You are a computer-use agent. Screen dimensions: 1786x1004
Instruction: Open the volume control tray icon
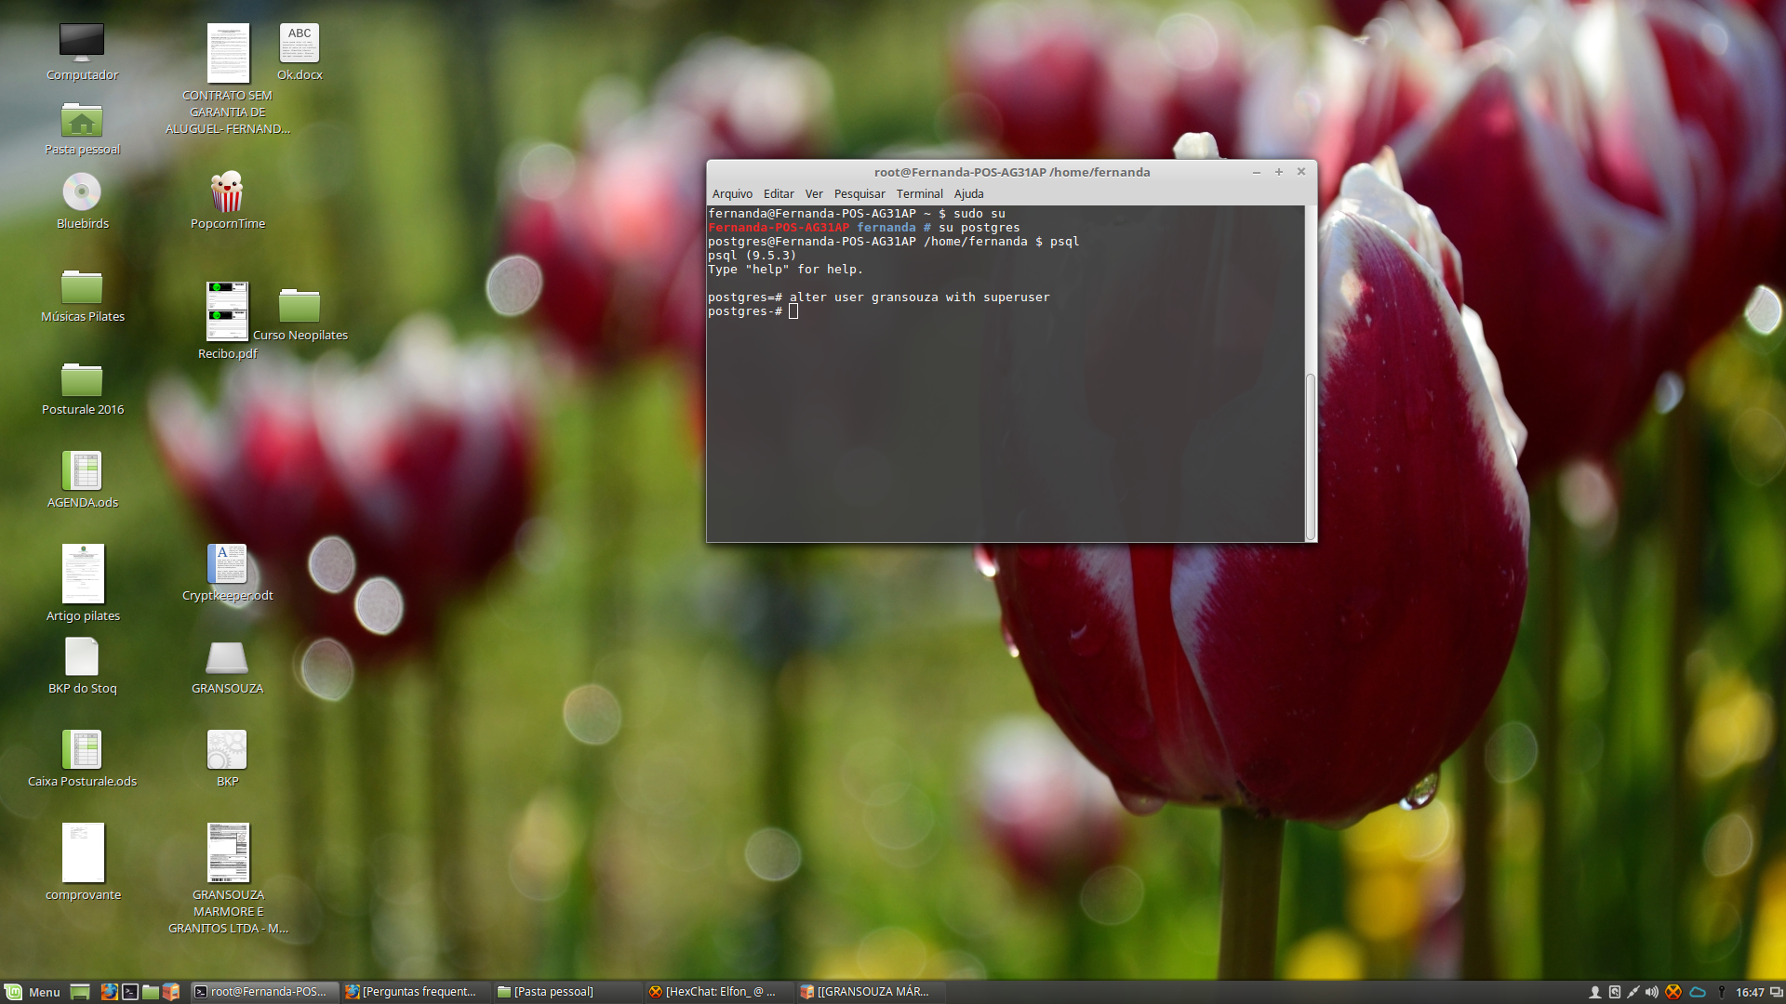tap(1652, 992)
